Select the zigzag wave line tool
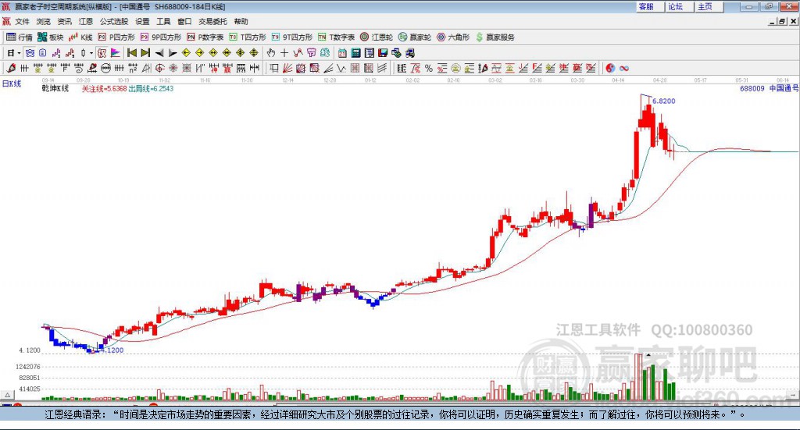Screen dimensions: 800x430 [x=341, y=68]
